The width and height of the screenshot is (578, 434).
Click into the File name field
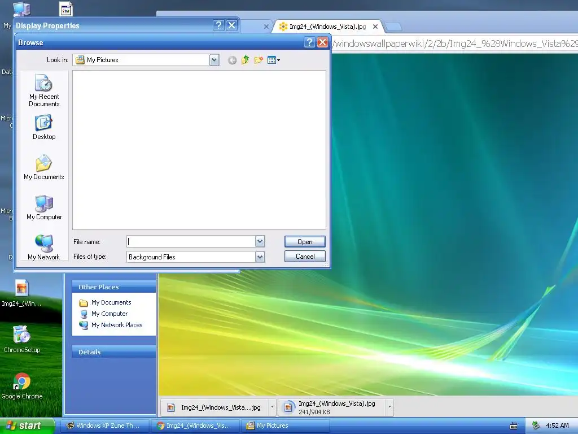click(x=191, y=241)
